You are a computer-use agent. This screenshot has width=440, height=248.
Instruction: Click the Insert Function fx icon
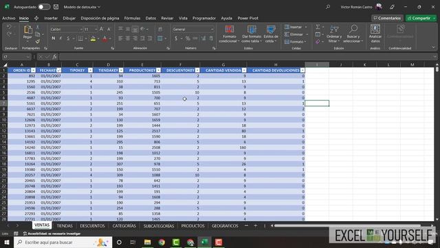[54, 56]
